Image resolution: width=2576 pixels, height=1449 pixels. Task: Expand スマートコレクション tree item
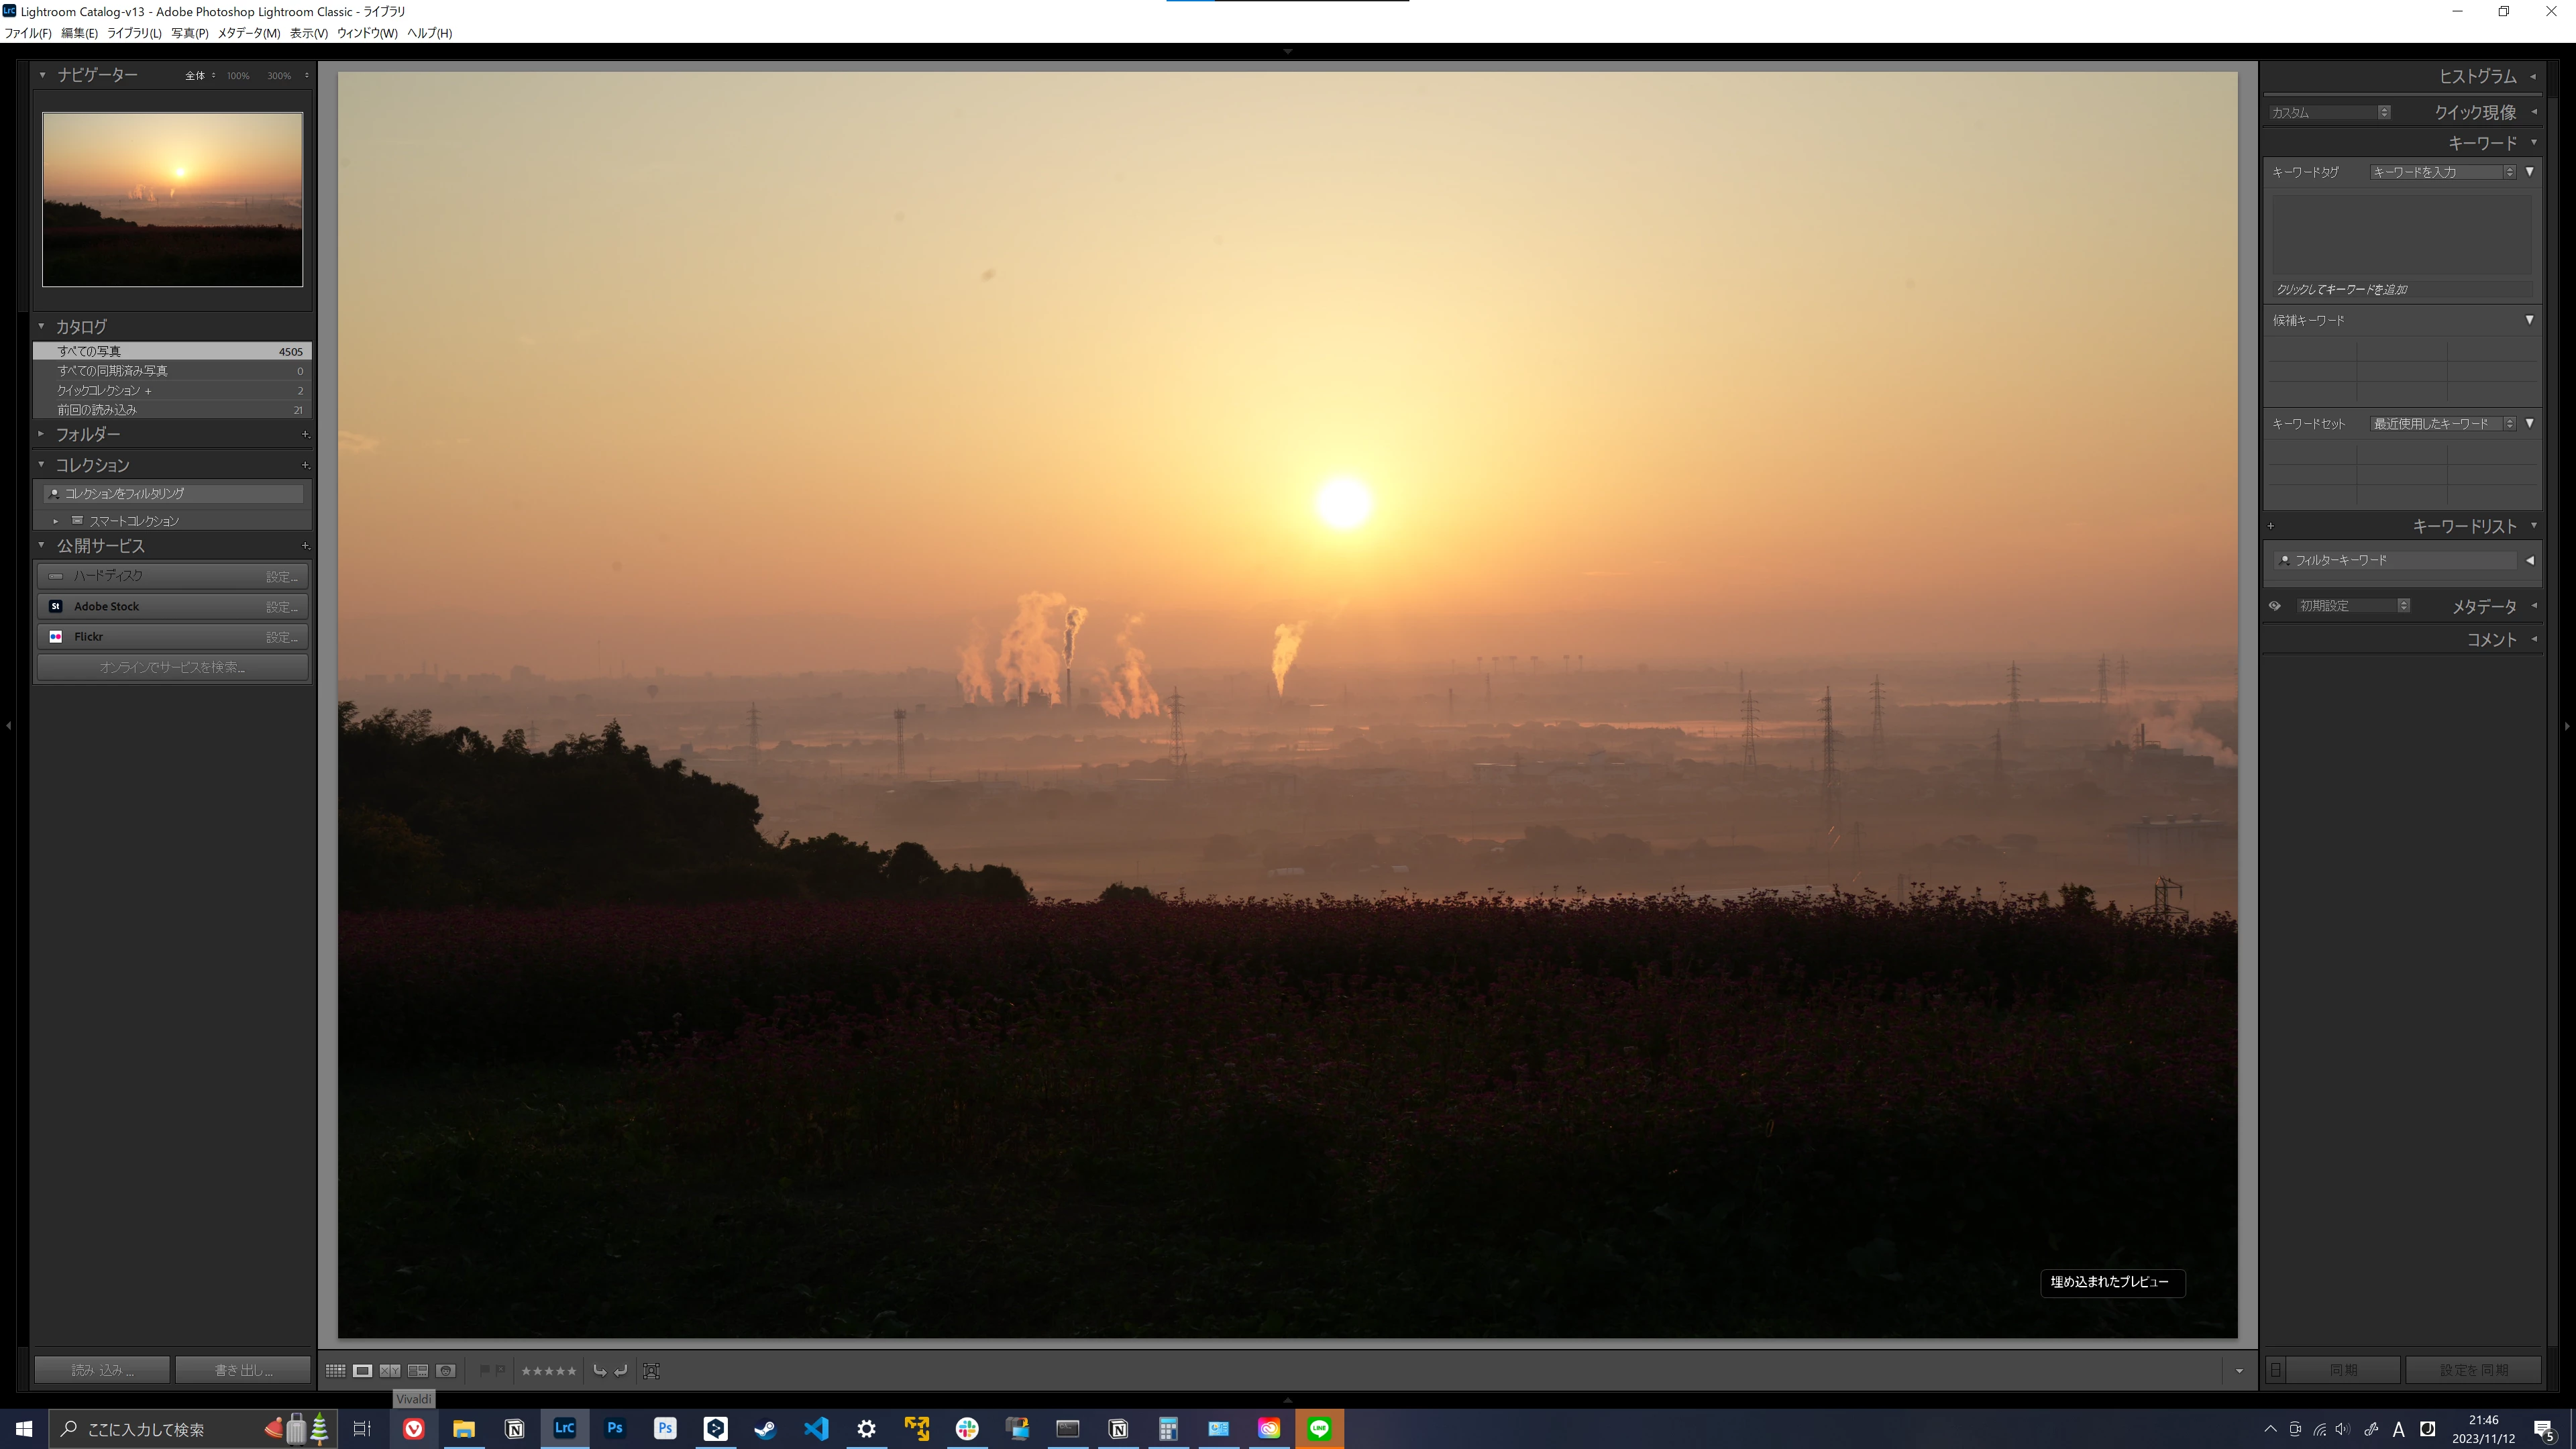point(56,521)
